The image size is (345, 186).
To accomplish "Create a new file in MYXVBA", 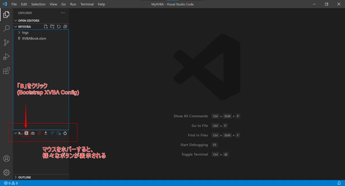I will pyautogui.click(x=46, y=26).
